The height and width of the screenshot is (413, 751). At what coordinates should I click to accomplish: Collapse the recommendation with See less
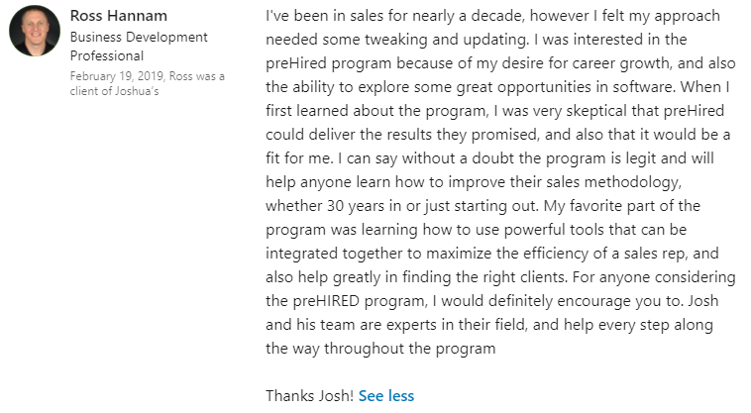(x=386, y=395)
